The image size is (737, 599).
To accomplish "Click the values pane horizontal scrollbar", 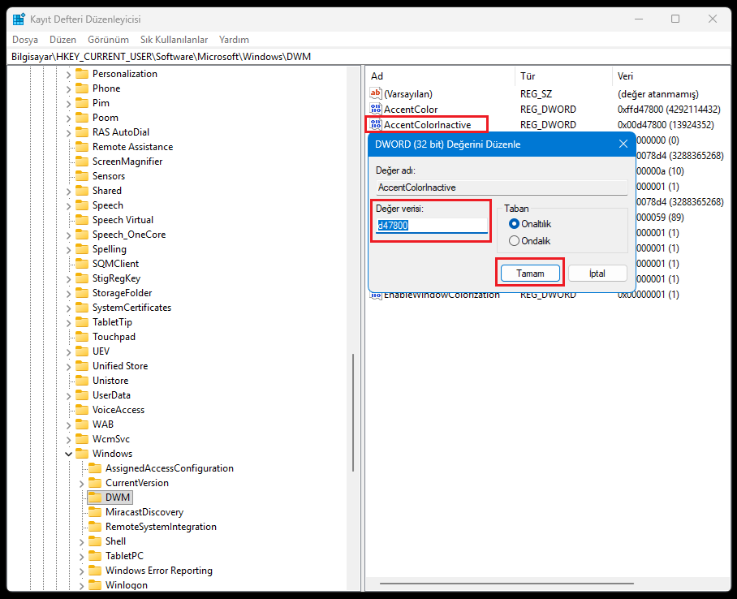I will tap(506, 584).
